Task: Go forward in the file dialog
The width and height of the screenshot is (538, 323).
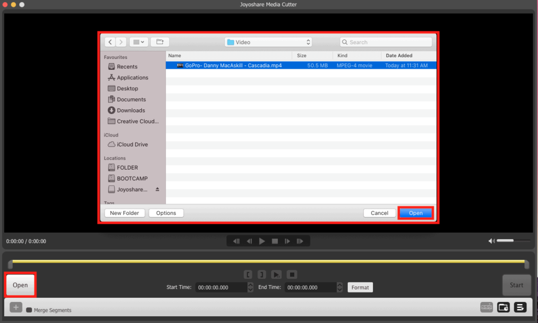Action: pos(121,42)
